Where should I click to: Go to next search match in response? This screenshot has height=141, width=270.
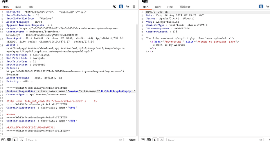161,139
